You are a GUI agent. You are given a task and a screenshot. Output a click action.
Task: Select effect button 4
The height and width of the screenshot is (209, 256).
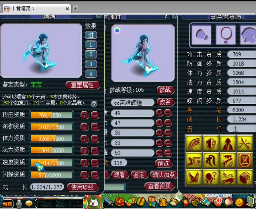91,74
